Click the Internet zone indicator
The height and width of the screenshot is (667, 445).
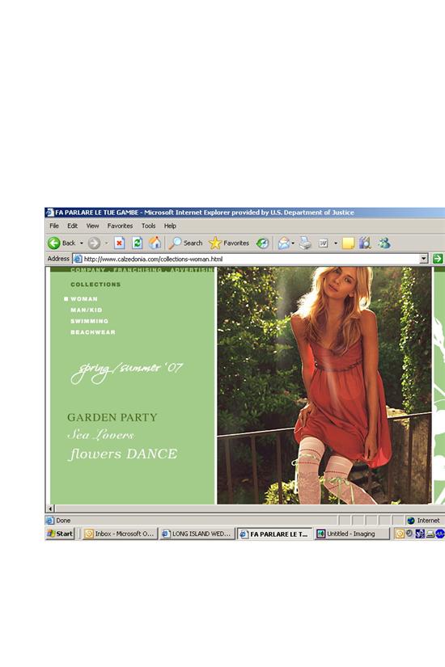click(424, 520)
